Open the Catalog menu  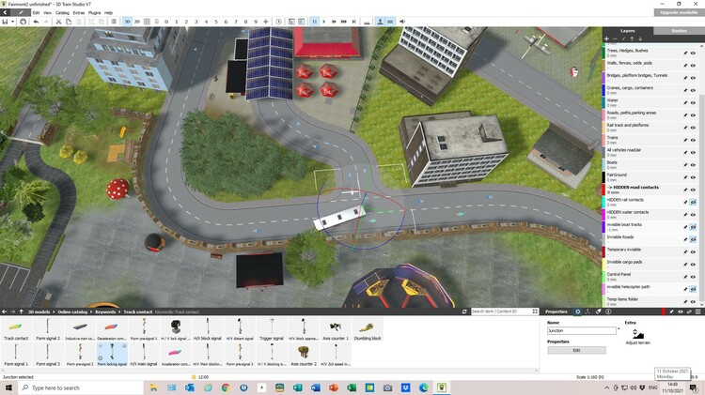tap(62, 12)
